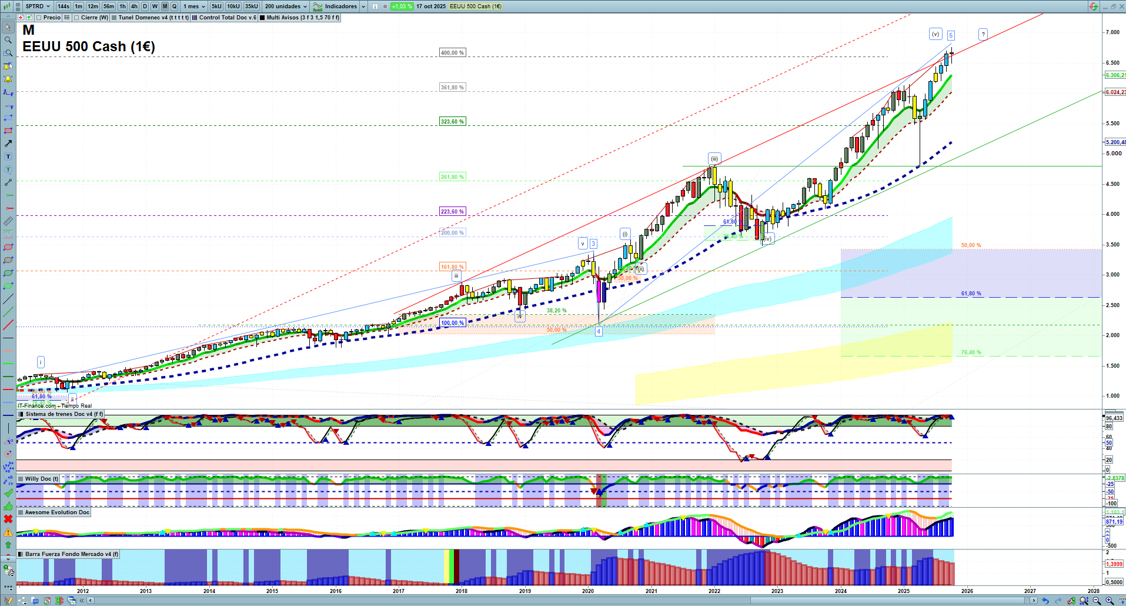Open the 200 unidades dropdown
Image resolution: width=1126 pixels, height=606 pixels.
tap(286, 6)
